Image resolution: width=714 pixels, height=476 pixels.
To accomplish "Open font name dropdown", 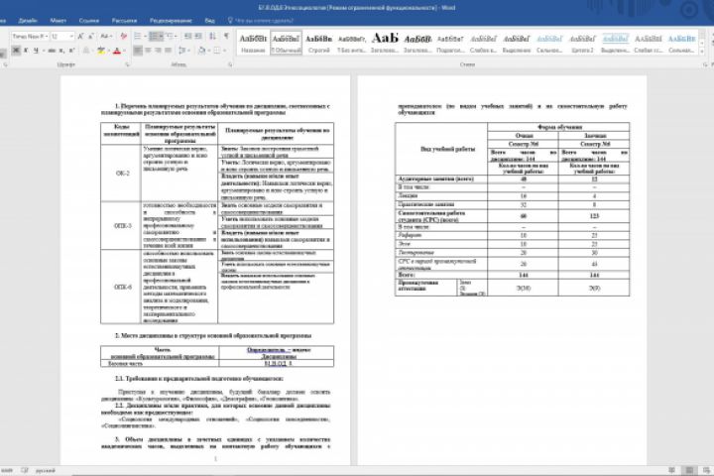I will tap(46, 36).
